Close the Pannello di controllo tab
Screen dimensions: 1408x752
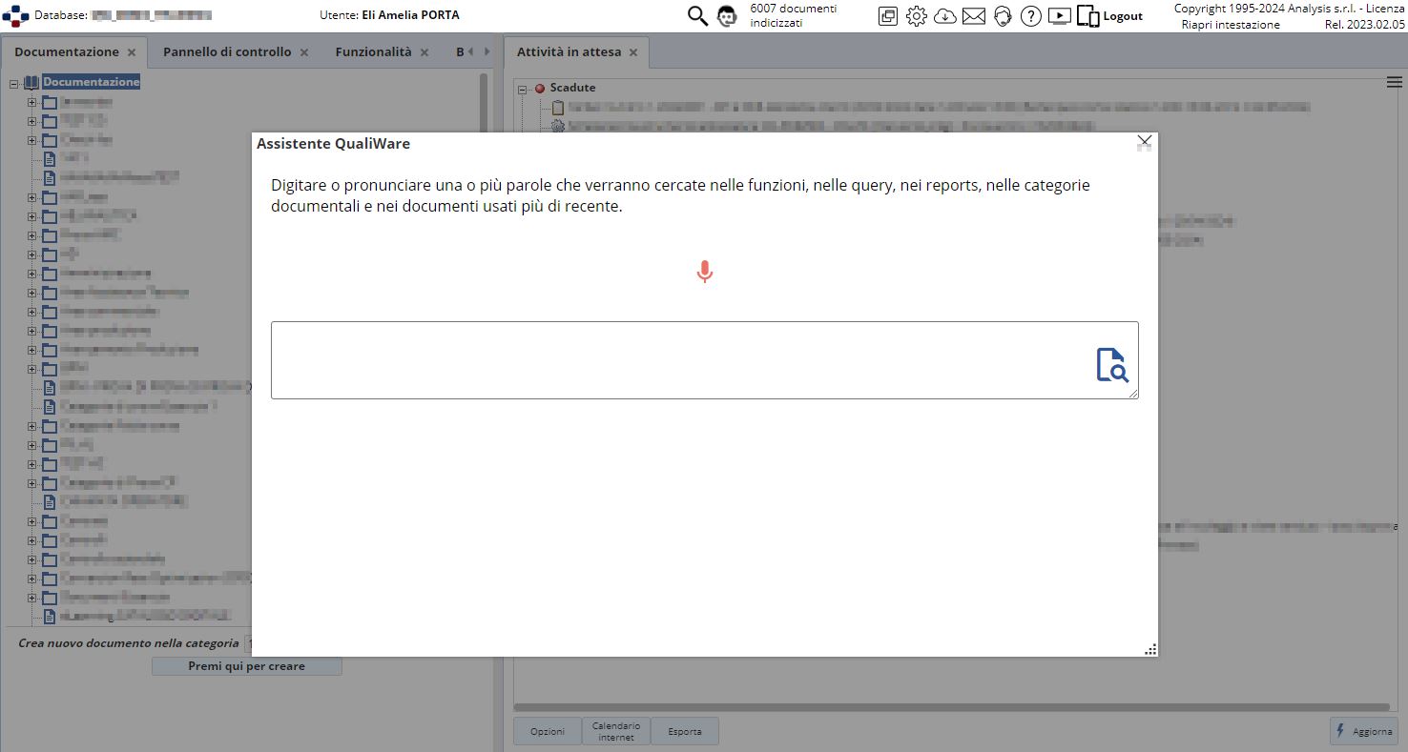[x=304, y=53]
